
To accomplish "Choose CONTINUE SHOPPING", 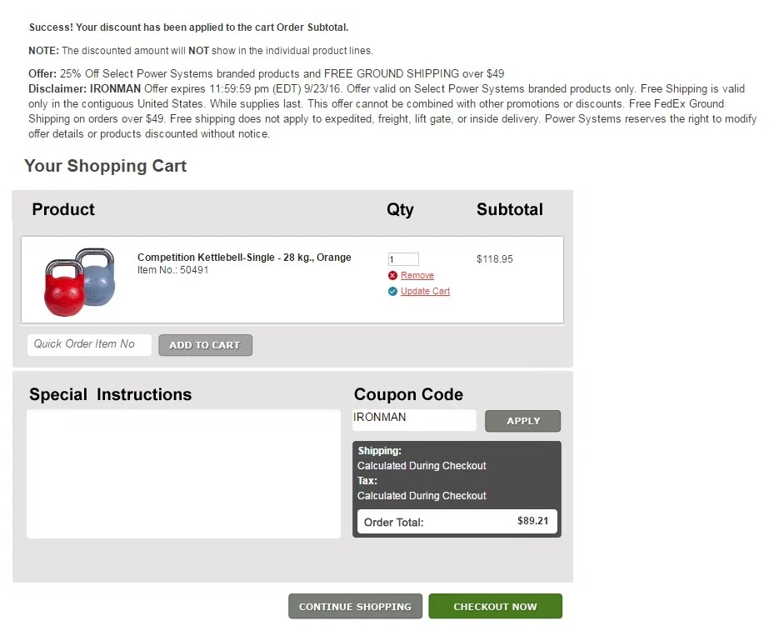I will 355,607.
